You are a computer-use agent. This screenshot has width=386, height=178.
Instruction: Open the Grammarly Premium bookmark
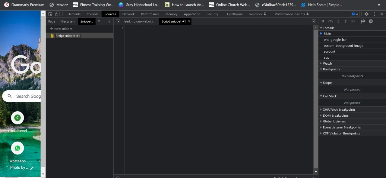24,5
